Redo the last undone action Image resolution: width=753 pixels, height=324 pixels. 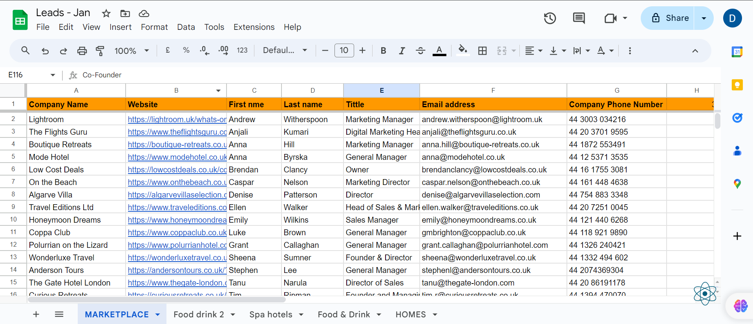point(63,51)
